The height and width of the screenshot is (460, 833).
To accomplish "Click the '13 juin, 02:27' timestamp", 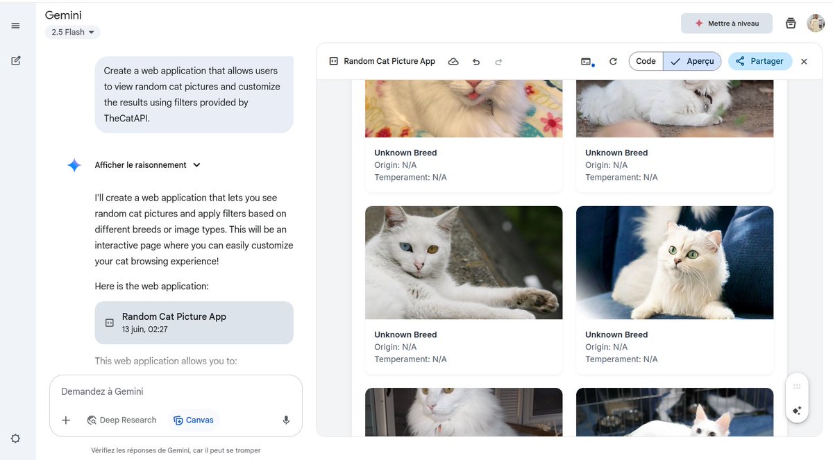I will (x=144, y=330).
